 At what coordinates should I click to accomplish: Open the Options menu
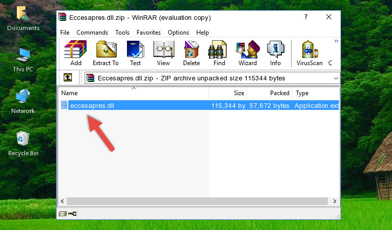click(178, 33)
